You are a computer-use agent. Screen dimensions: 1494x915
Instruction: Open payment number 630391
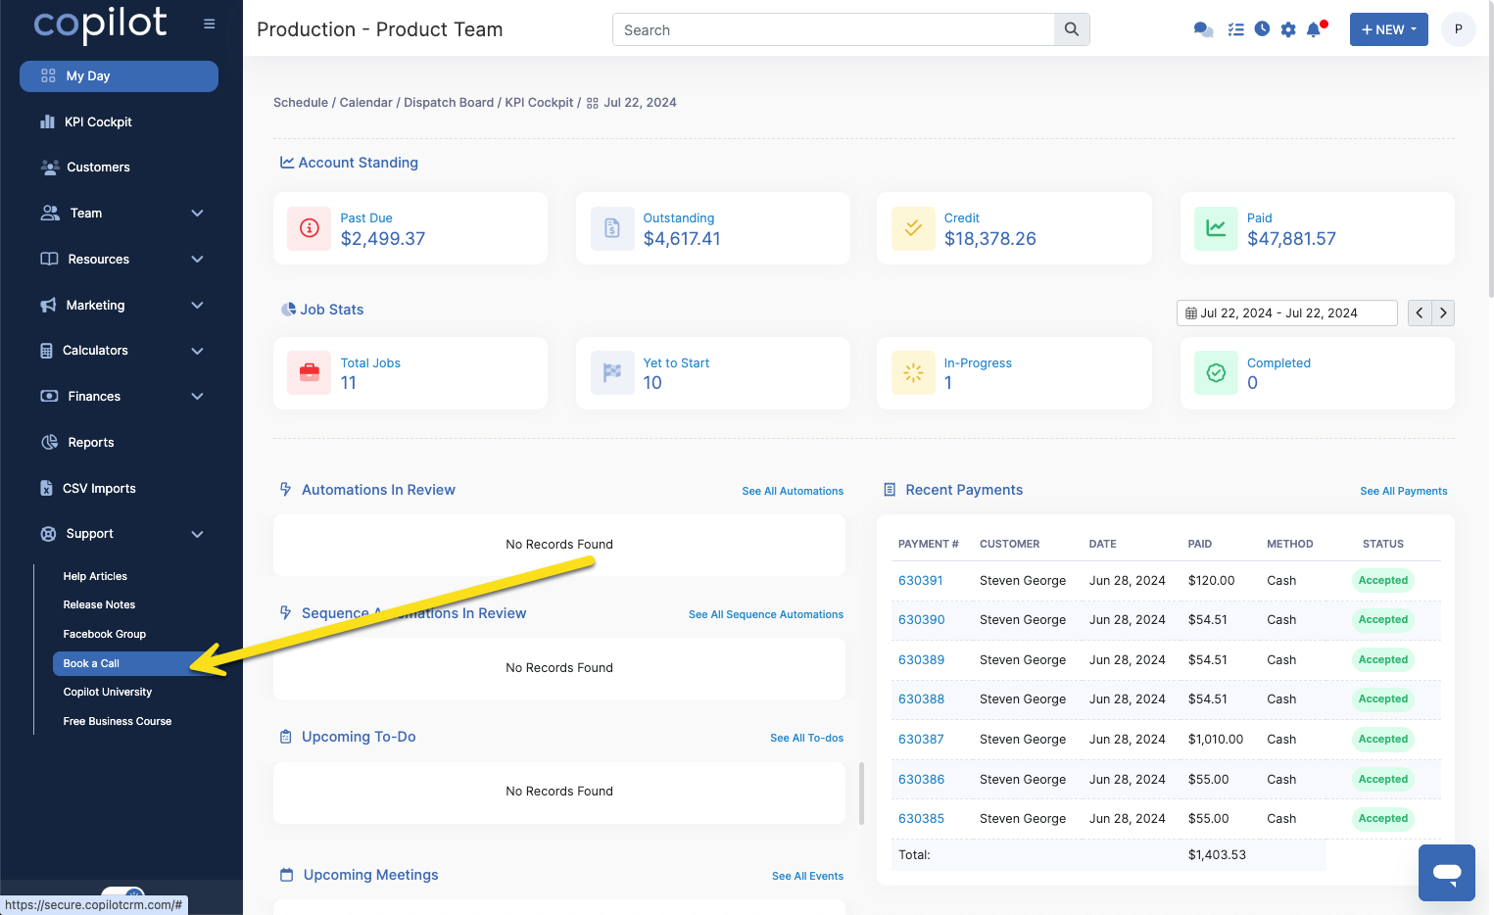pos(921,581)
